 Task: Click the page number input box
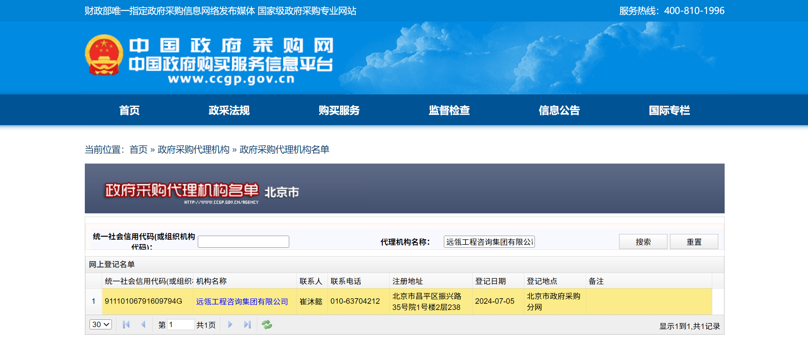coord(181,325)
